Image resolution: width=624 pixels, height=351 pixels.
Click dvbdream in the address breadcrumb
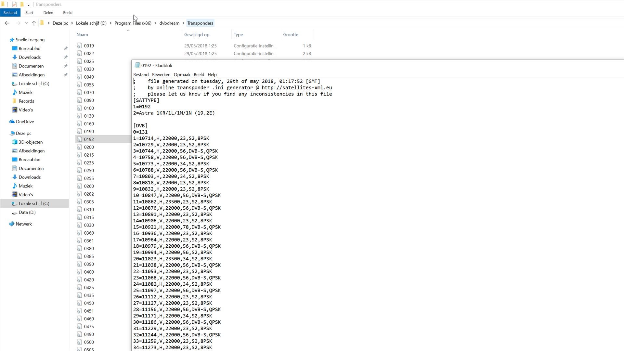click(x=169, y=23)
